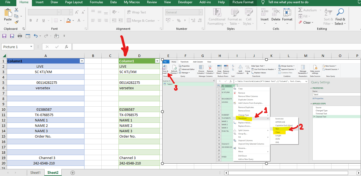
Task: Open the Picture Format tab
Action: pos(243,2)
